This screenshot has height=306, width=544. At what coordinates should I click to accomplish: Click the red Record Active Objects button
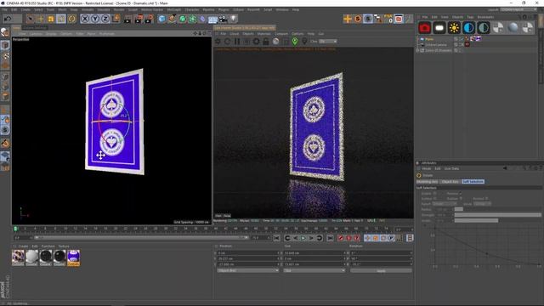click(x=341, y=238)
